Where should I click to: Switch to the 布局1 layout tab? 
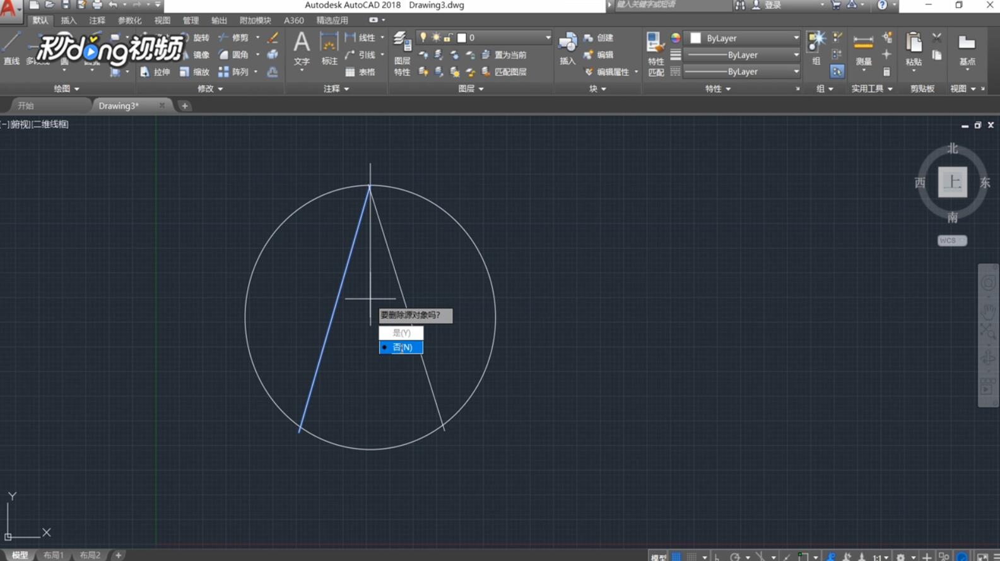[54, 555]
